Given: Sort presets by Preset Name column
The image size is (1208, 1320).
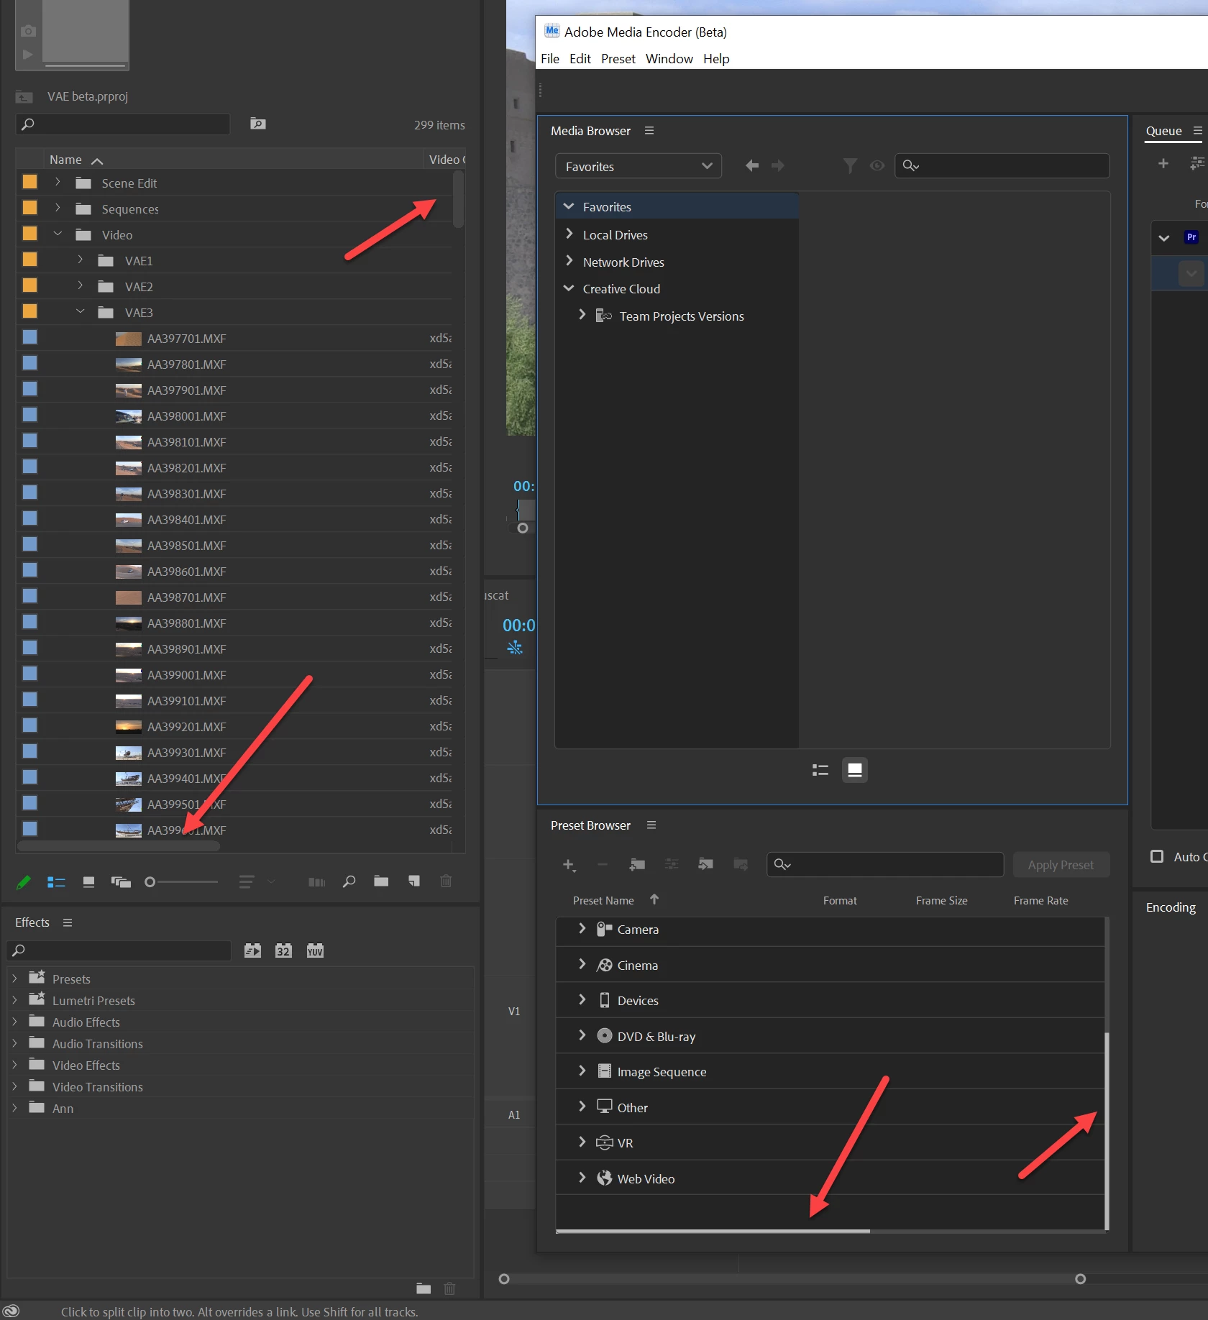Looking at the screenshot, I should pyautogui.click(x=603, y=900).
